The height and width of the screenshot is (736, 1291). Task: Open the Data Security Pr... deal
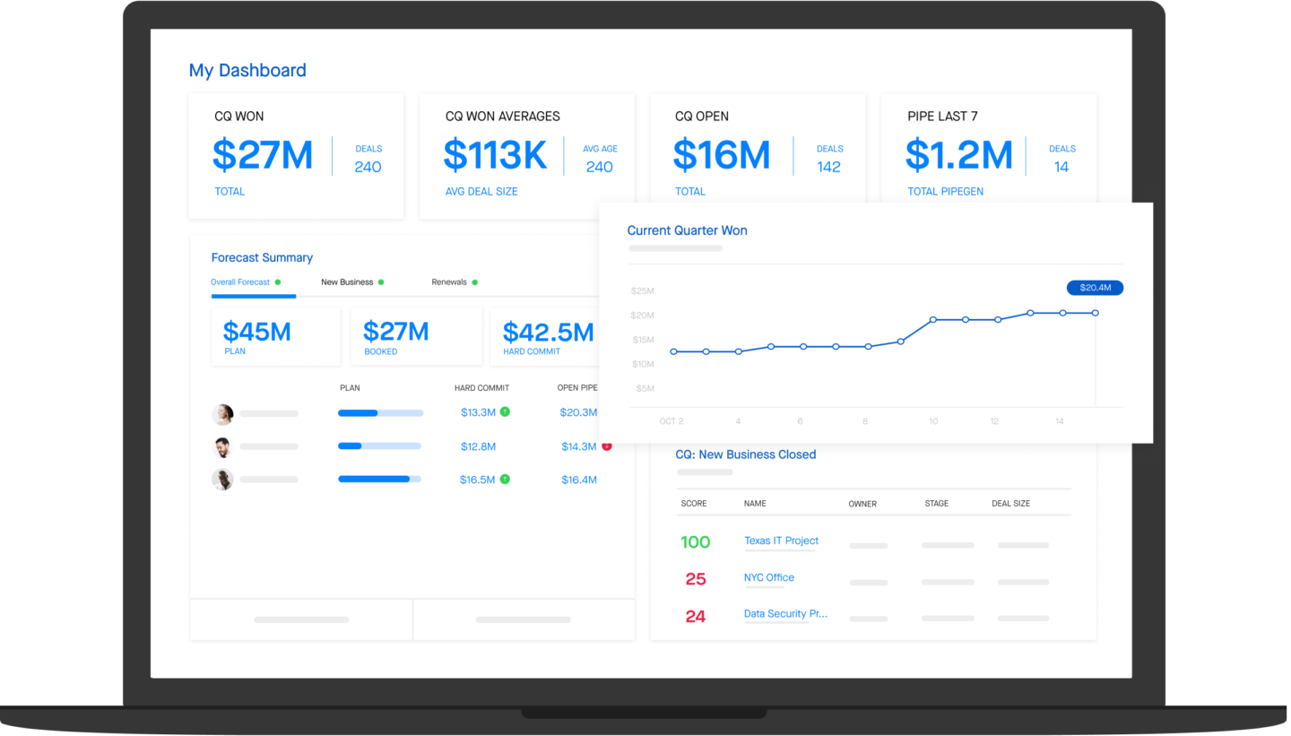[785, 614]
